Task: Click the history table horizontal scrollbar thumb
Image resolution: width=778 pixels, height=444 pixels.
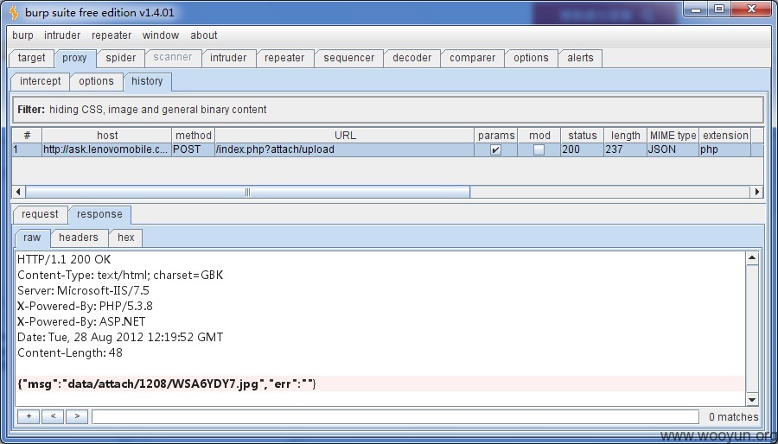Action: pos(247,192)
